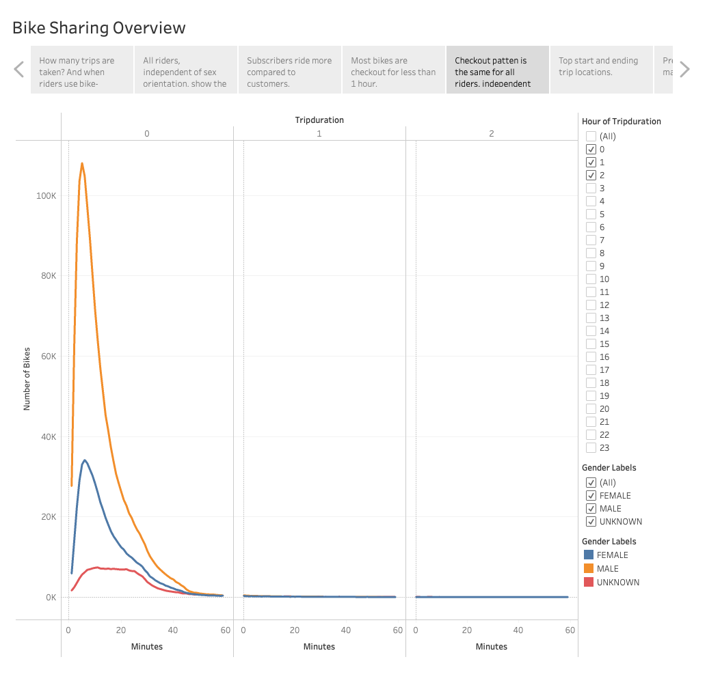
Task: Uncheck MALE in Gender Labels filter
Action: click(591, 509)
